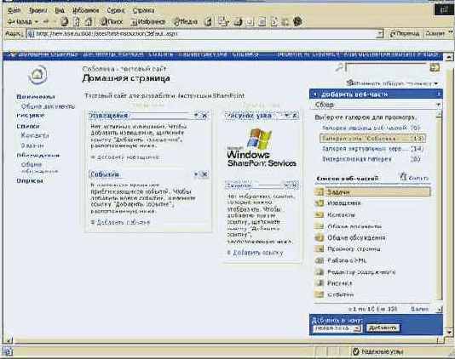Click the browser Home toolbar icon

click(89, 21)
